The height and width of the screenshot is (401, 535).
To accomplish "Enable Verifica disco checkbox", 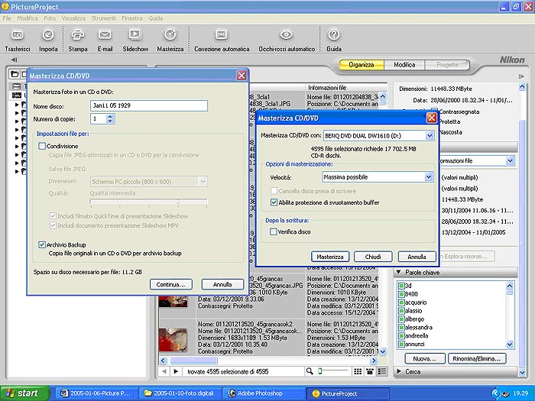I will 273,232.
